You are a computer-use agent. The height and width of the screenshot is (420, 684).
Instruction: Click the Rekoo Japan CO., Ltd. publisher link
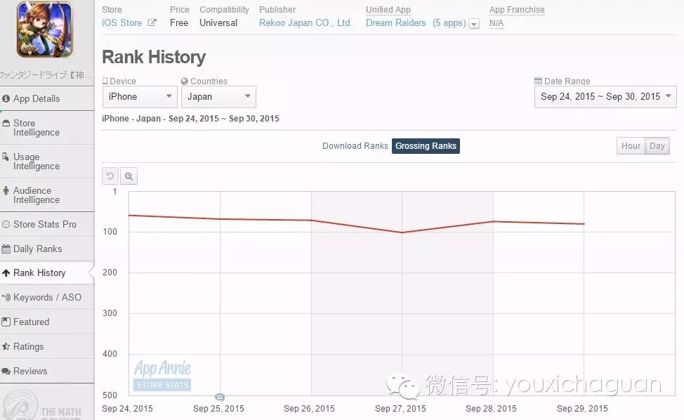coord(306,22)
